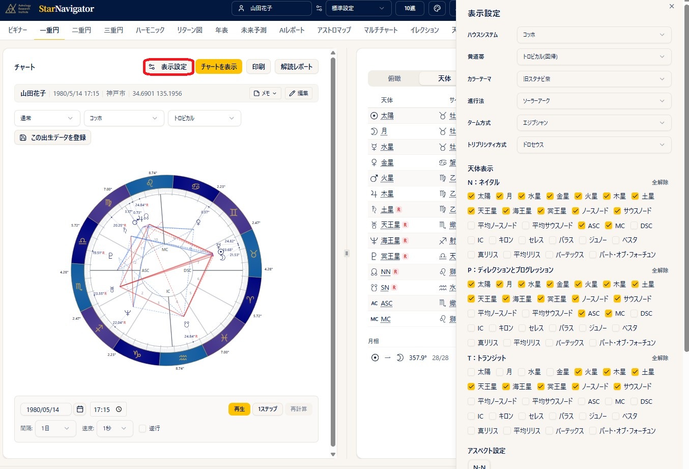Screen dimensions: 689x469
Task: Tick the 逆行 checkbox
Action: point(142,428)
